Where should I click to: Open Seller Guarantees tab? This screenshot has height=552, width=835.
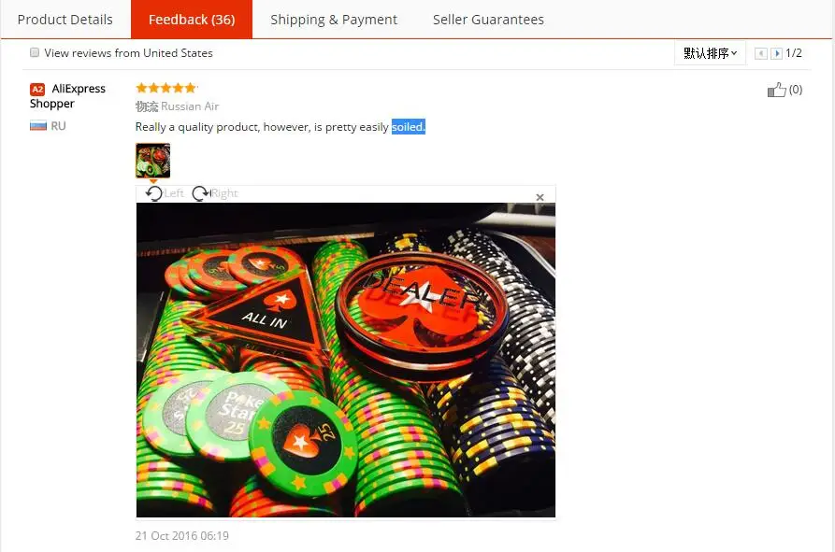pos(488,20)
